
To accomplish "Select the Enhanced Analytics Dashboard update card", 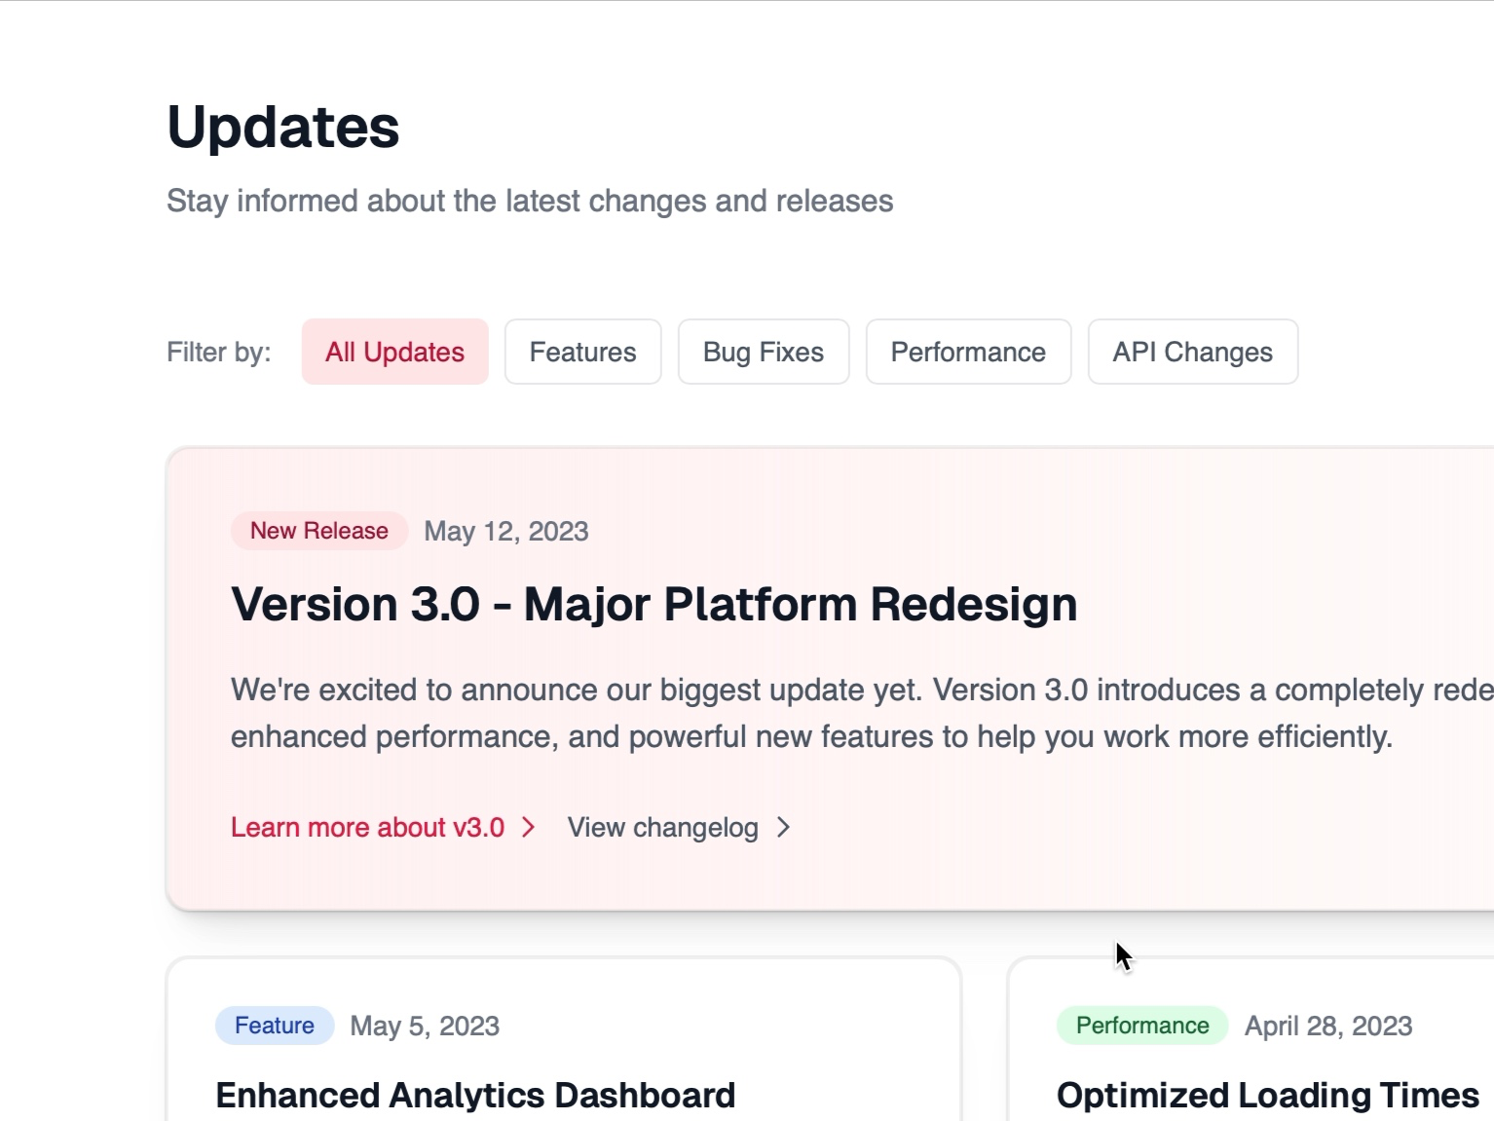I will (x=474, y=1094).
